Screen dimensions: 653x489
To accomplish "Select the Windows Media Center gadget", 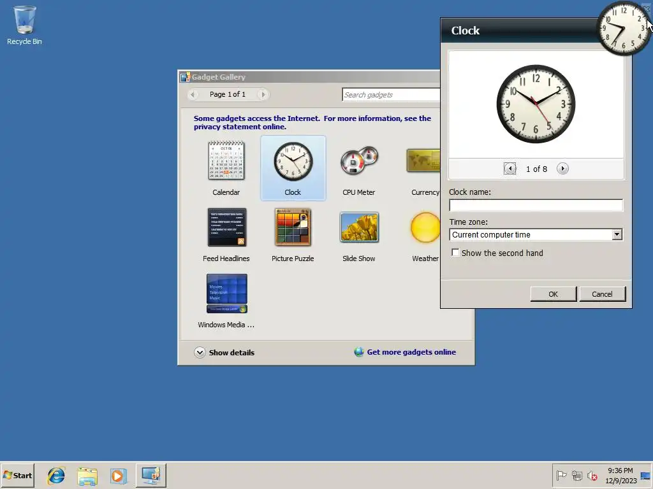I will pos(226,293).
